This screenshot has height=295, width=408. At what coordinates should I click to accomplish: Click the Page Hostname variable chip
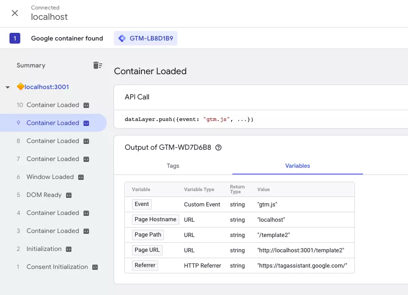click(155, 219)
